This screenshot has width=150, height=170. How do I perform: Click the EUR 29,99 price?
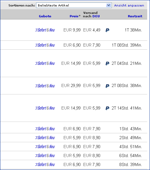pos(71,85)
